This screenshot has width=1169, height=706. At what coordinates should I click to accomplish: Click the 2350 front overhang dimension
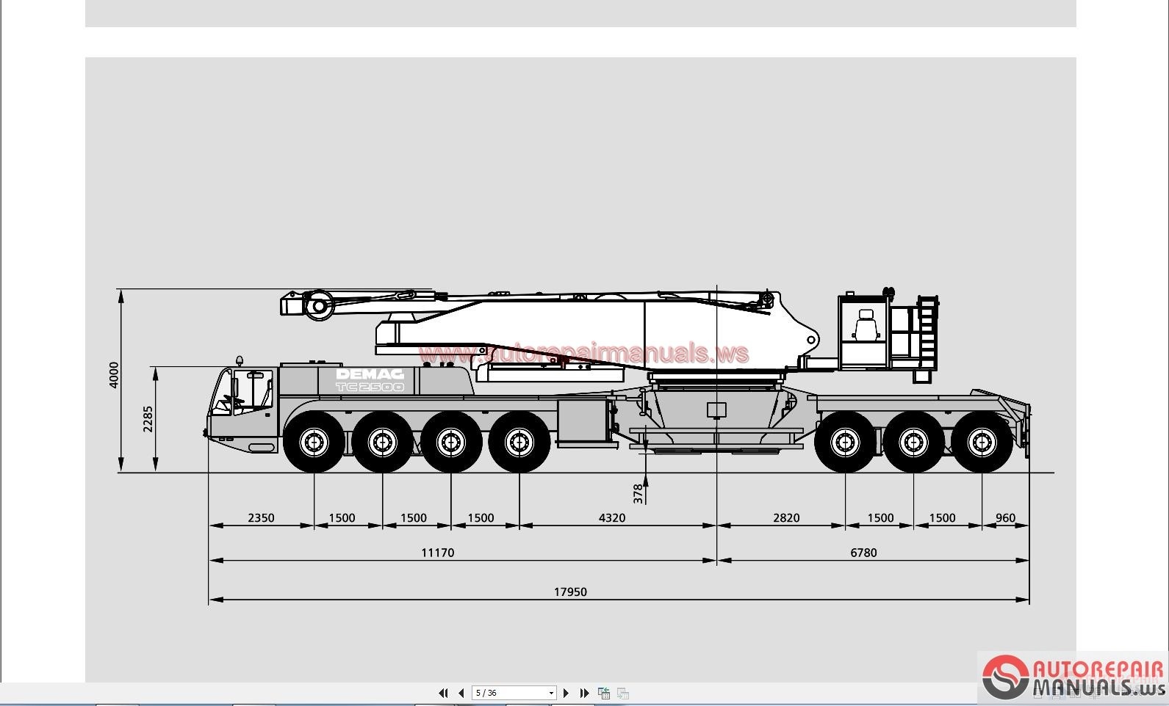click(x=261, y=517)
